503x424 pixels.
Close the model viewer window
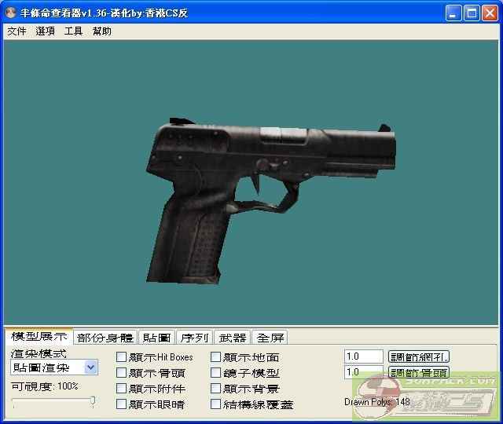[x=490, y=13]
